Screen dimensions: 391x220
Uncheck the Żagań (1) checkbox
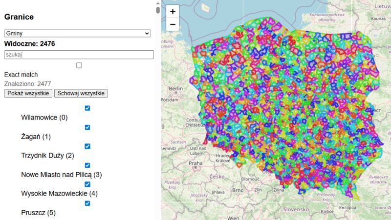click(87, 127)
